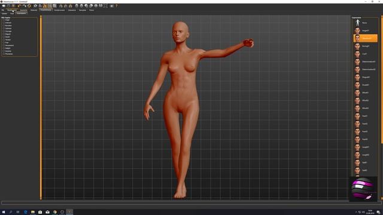Select the disgust01 expression
The width and height of the screenshot is (383, 215).
click(365, 77)
